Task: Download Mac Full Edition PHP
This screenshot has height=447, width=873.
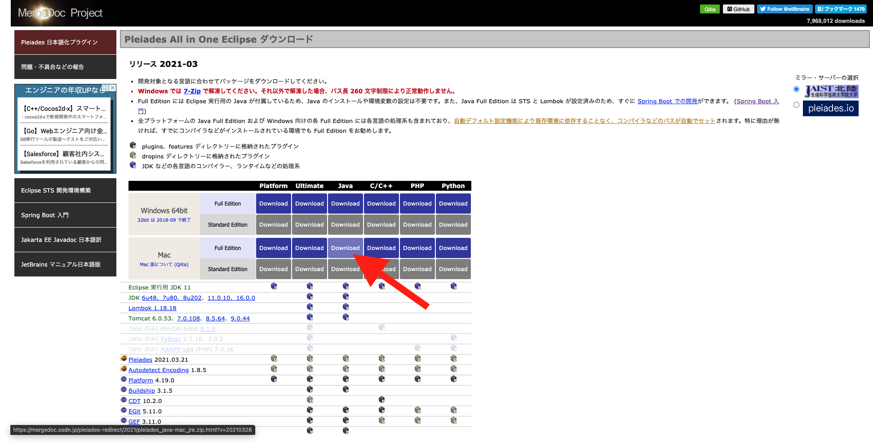Action: [x=417, y=248]
